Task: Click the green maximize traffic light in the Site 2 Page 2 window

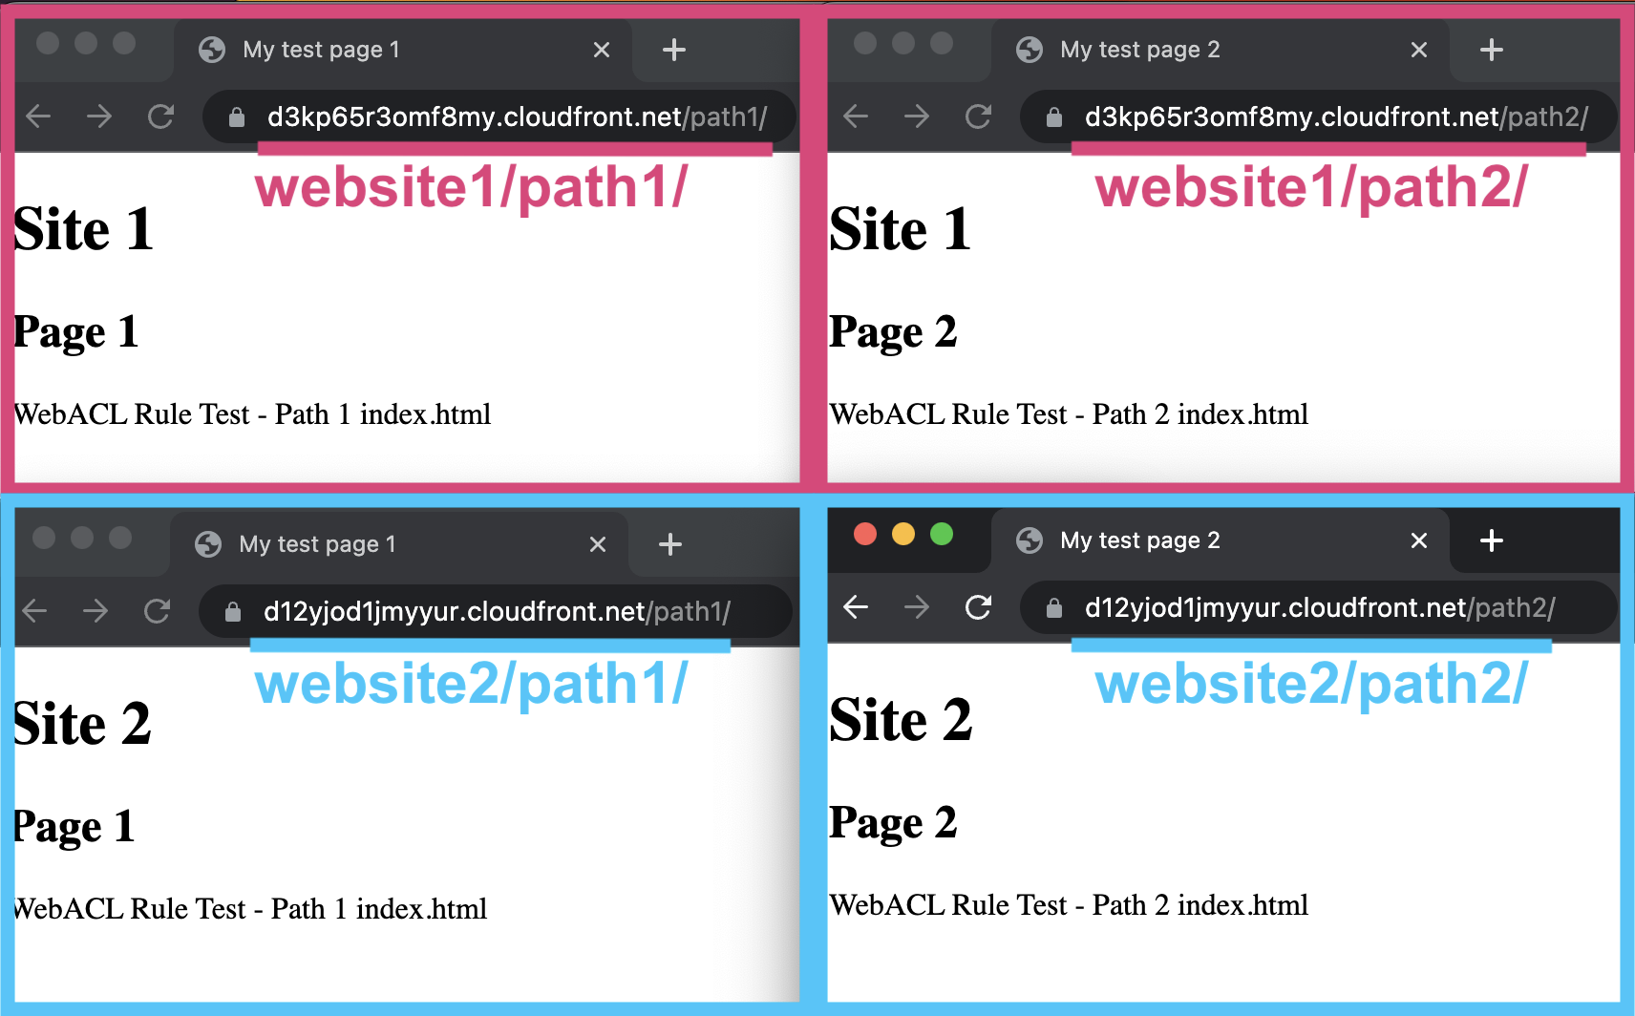Action: [942, 535]
